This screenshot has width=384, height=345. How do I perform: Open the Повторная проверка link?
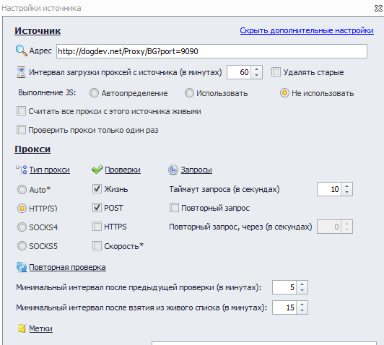pyautogui.click(x=67, y=267)
